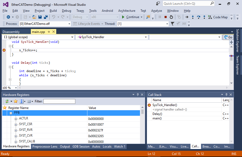Close the main.cpp tab

54,32
